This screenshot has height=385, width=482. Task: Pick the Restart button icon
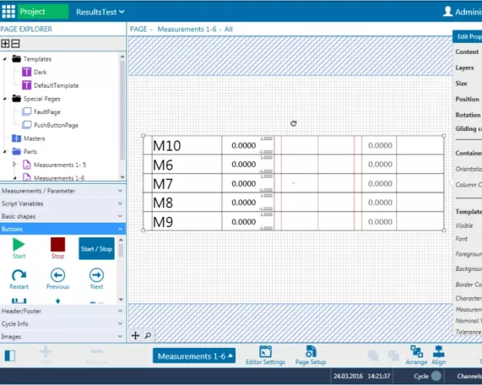[x=19, y=276]
